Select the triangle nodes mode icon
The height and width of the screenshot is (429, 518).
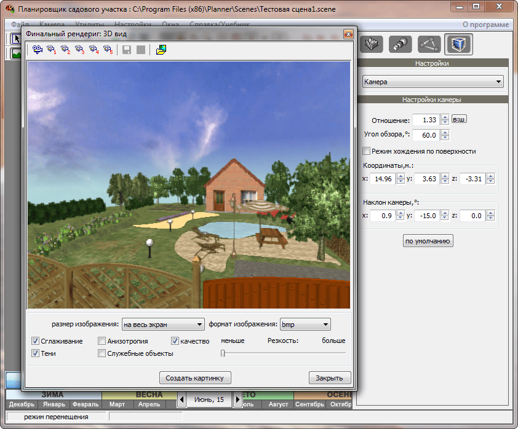pyautogui.click(x=429, y=44)
